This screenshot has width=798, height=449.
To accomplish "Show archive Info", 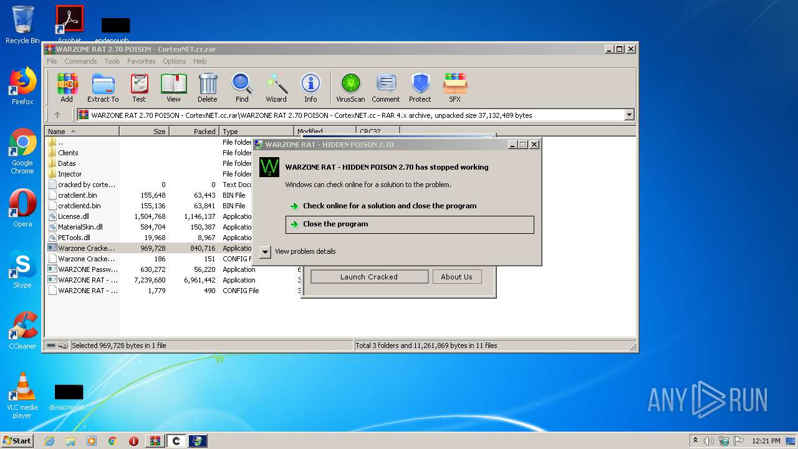I will tap(310, 88).
